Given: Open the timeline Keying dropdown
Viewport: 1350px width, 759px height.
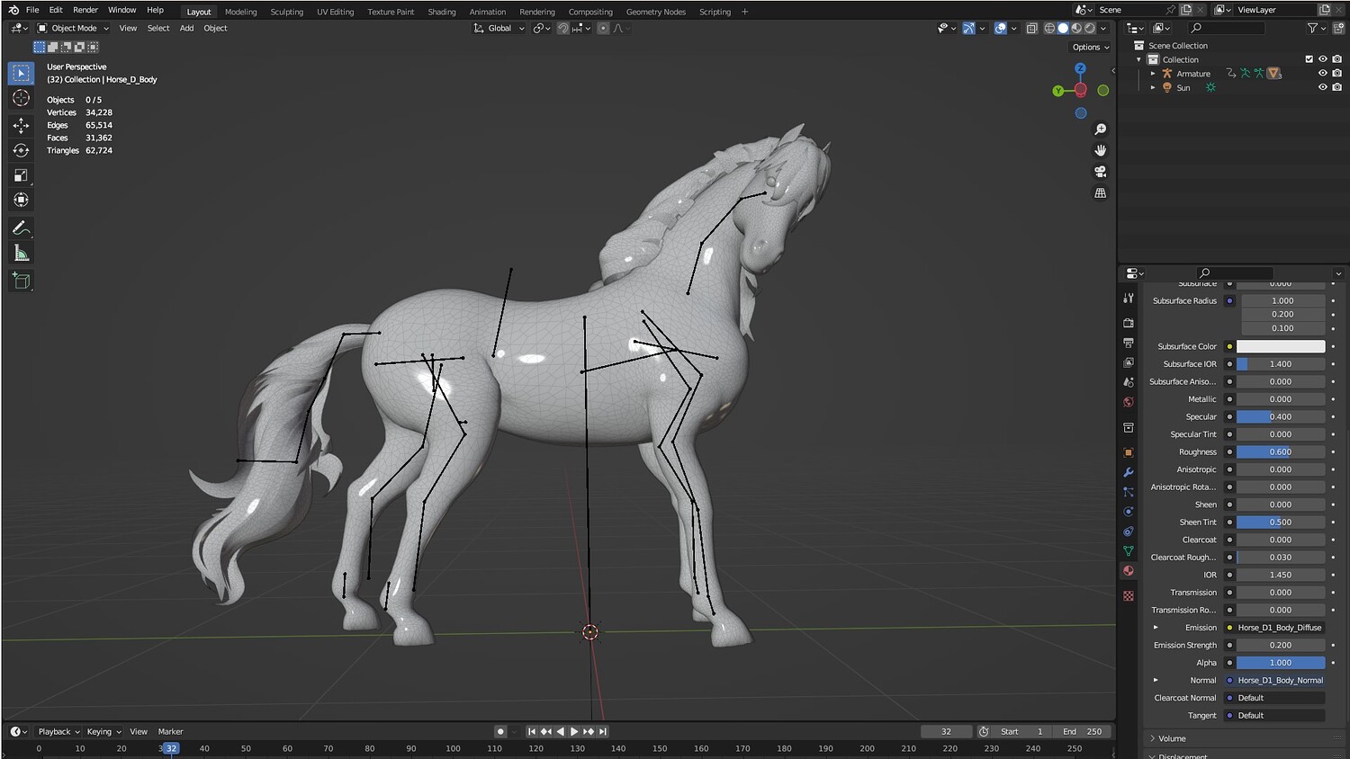Looking at the screenshot, I should click(x=103, y=731).
